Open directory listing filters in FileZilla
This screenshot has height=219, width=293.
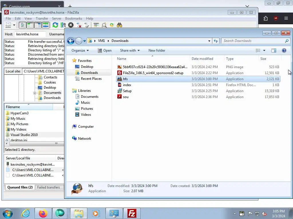[x=96, y=25]
